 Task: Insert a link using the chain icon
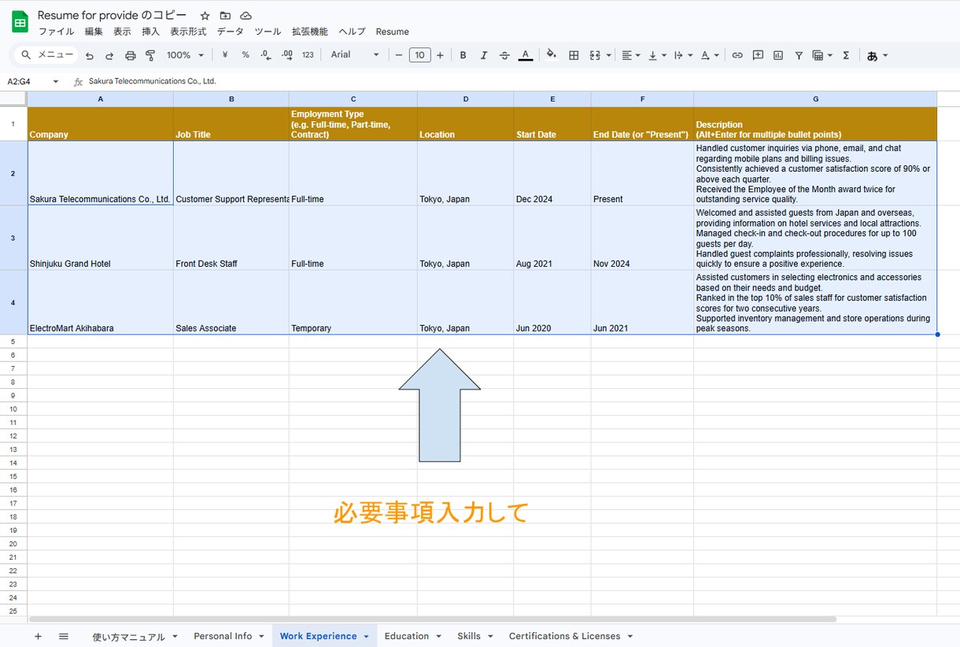tap(737, 55)
